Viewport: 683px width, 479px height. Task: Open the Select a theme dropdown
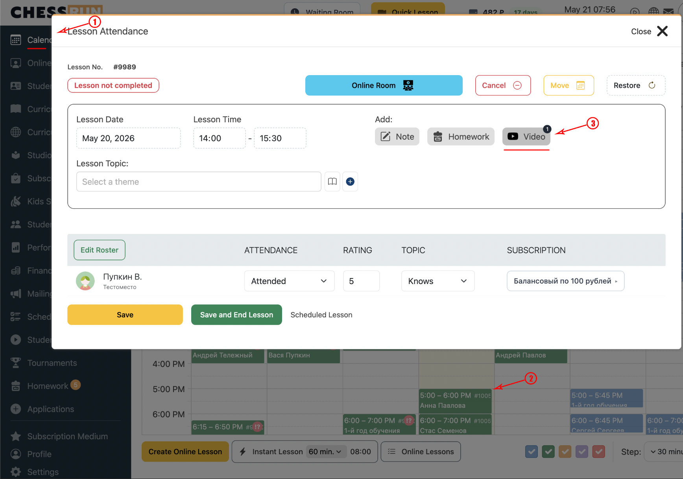[199, 182]
